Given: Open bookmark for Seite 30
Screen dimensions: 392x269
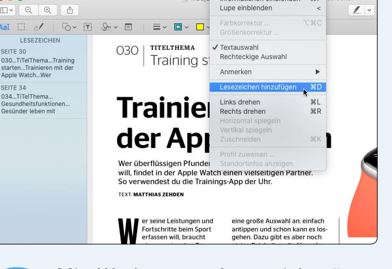Looking at the screenshot, I should (44, 64).
